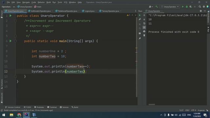Run main method from gutter arrow on line 6
The height and width of the screenshot is (118, 210).
(10, 41)
